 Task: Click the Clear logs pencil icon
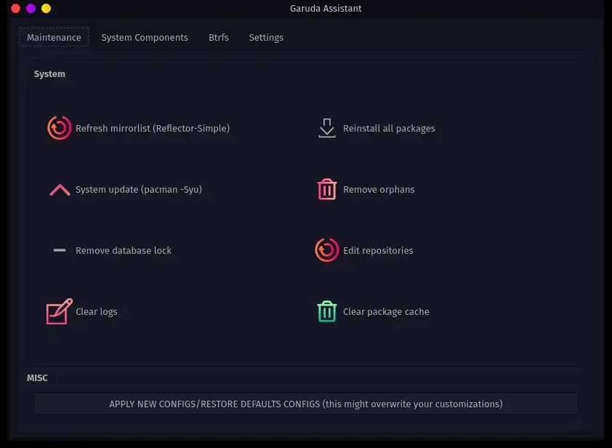point(60,311)
